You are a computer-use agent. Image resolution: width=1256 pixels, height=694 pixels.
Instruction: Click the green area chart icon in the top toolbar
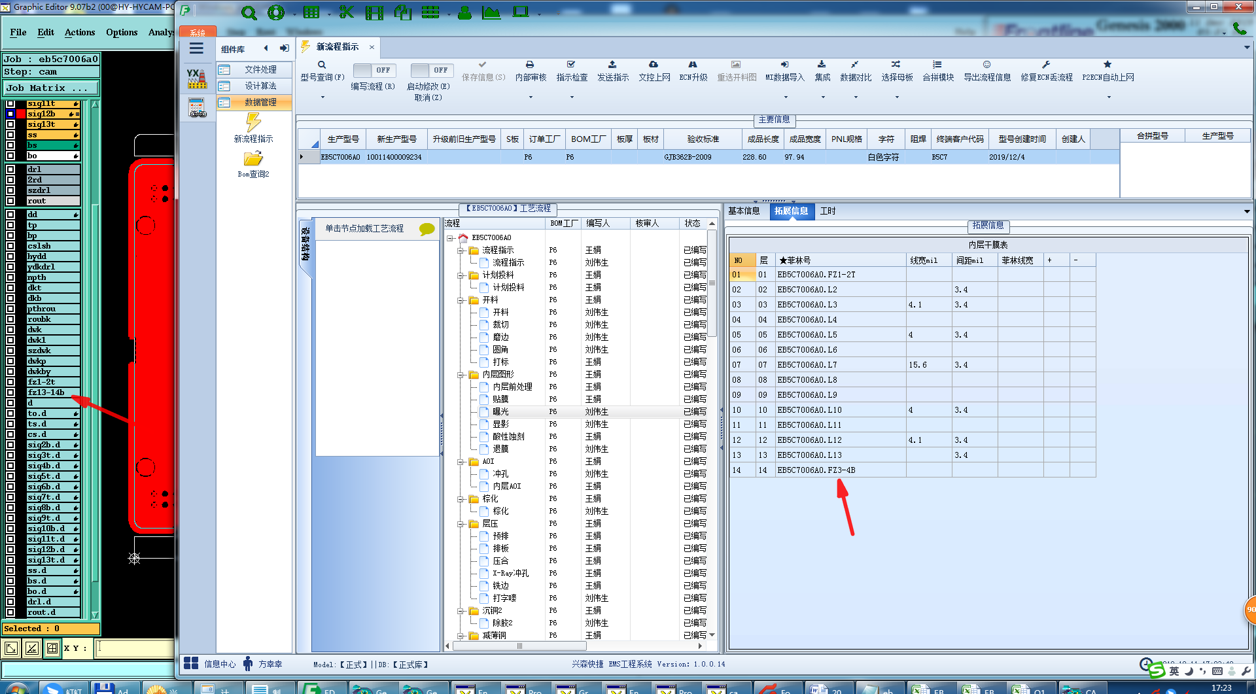491,12
